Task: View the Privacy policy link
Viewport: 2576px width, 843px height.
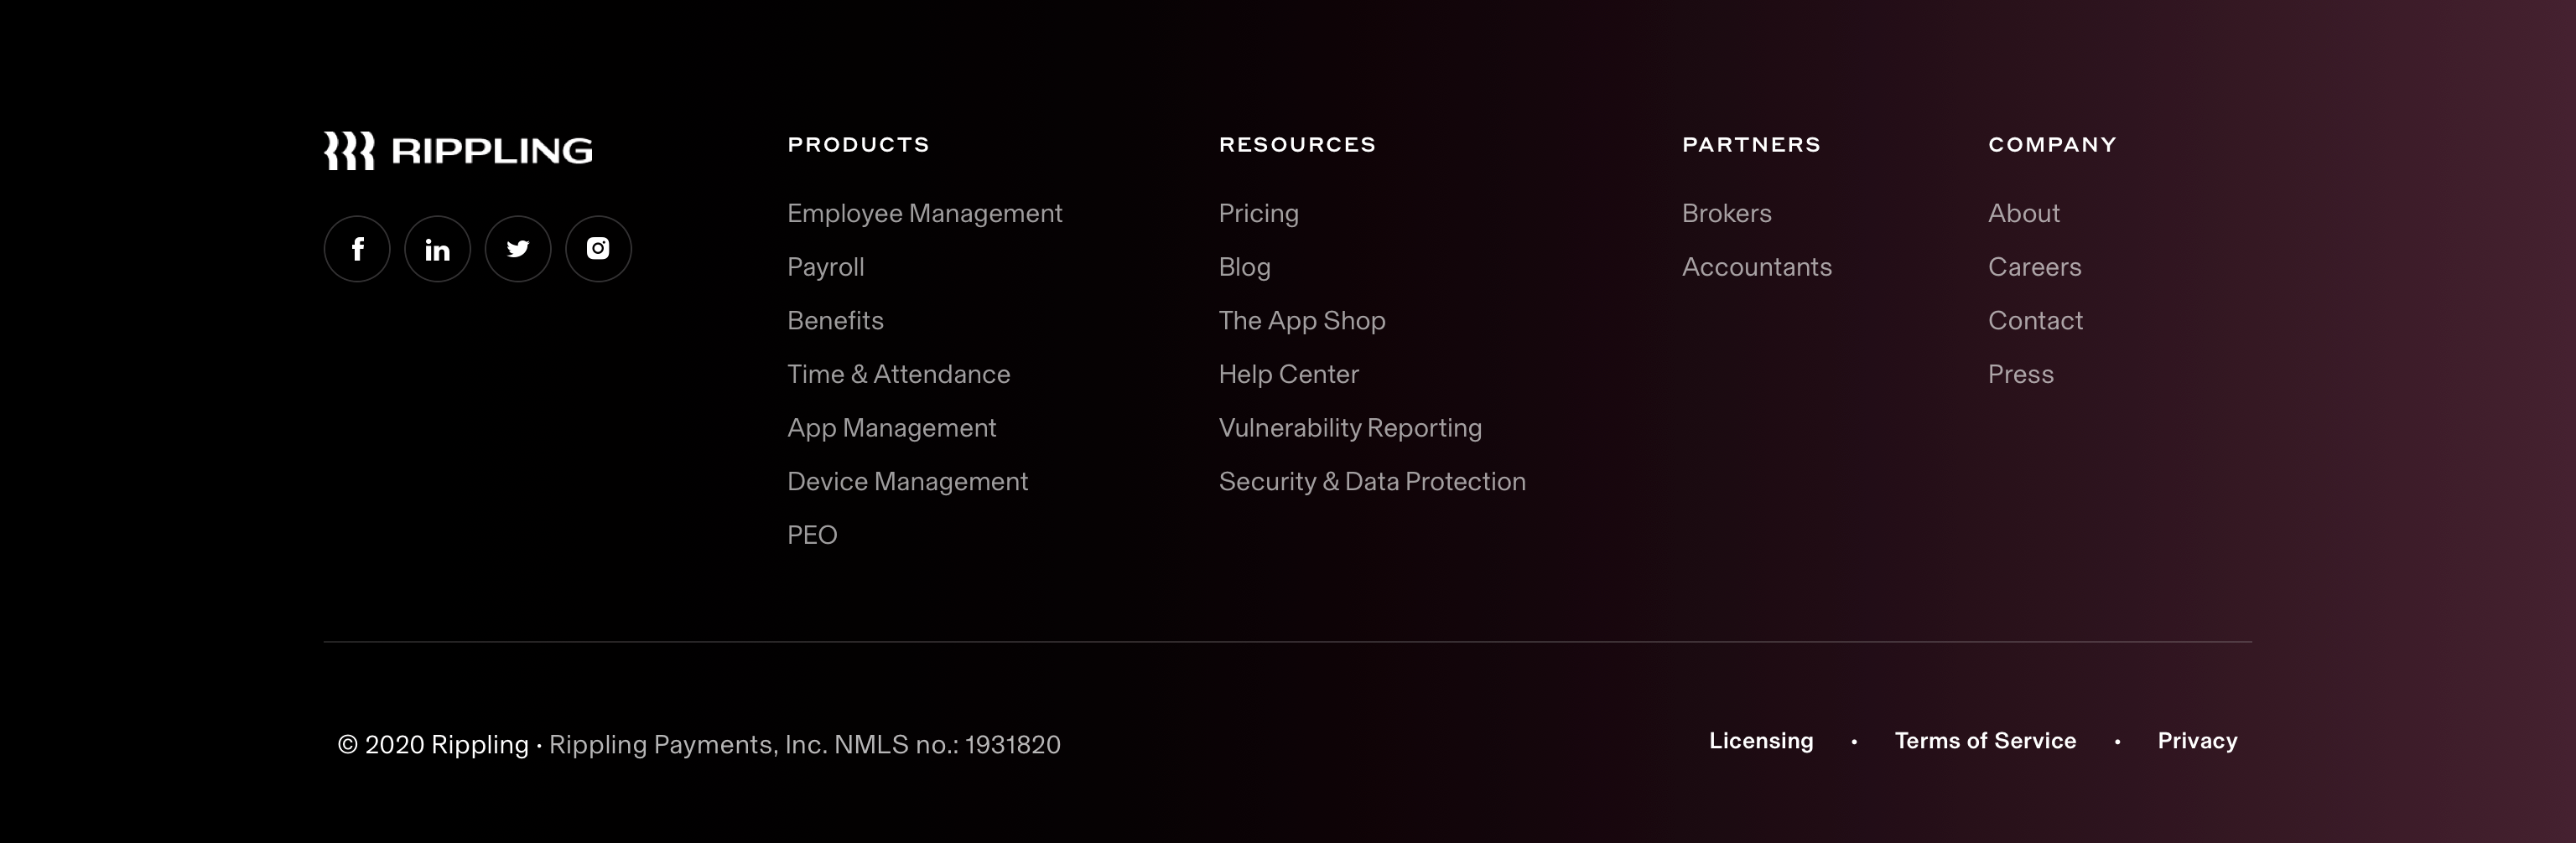Action: tap(2197, 741)
